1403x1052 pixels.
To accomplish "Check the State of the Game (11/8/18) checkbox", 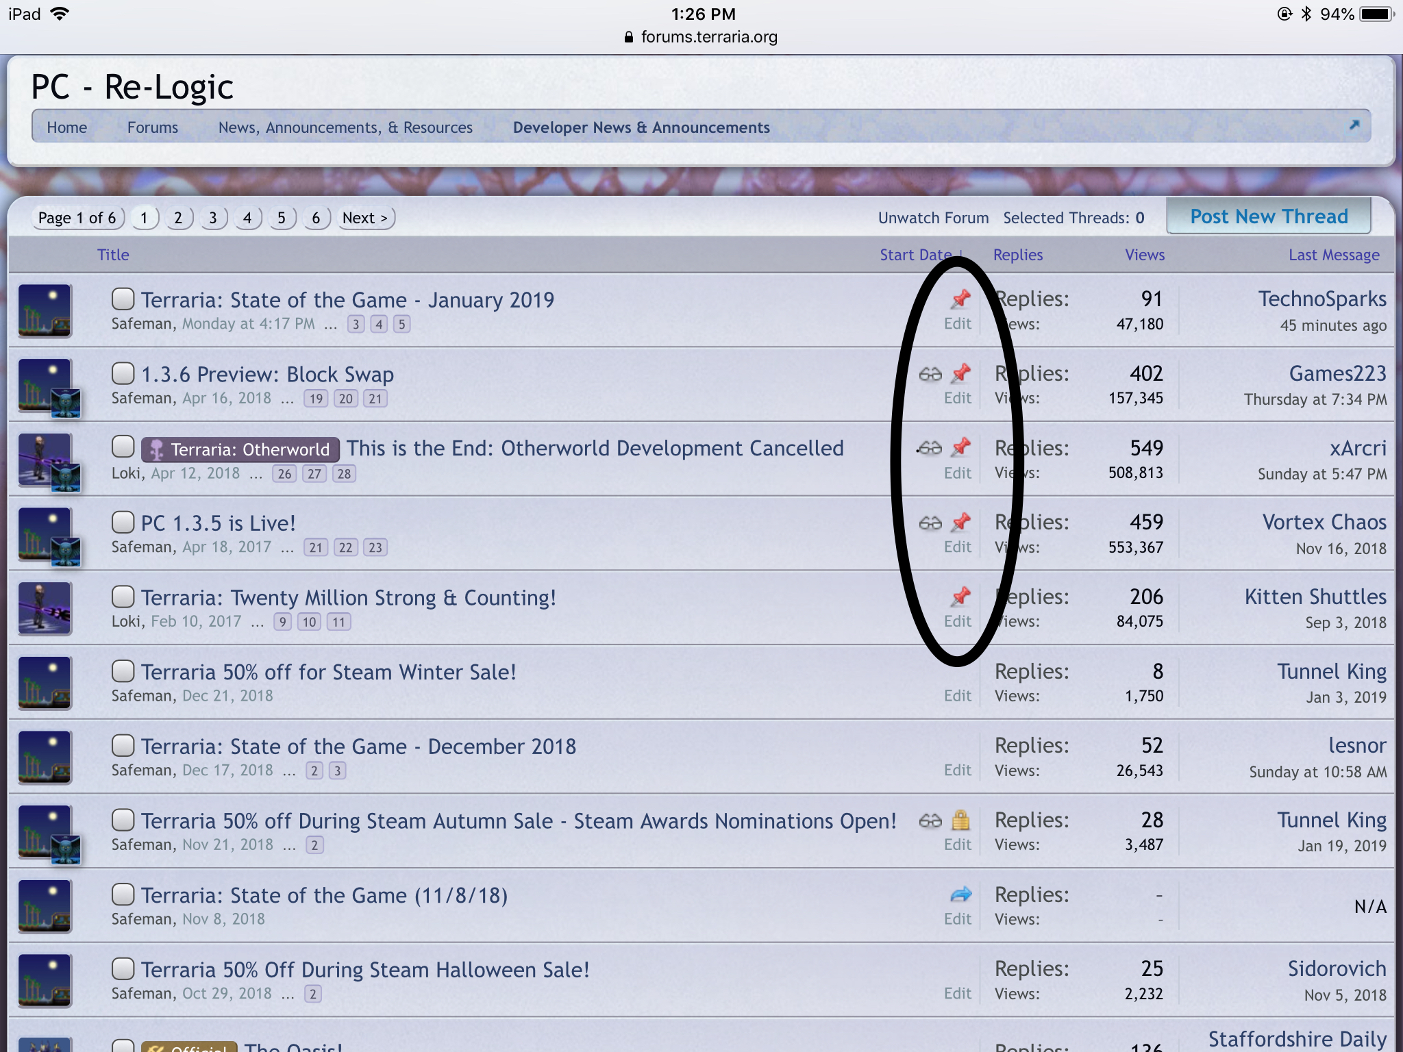I will click(x=123, y=894).
